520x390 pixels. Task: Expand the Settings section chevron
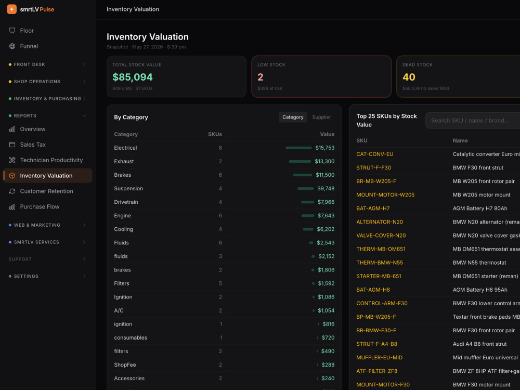point(84,276)
